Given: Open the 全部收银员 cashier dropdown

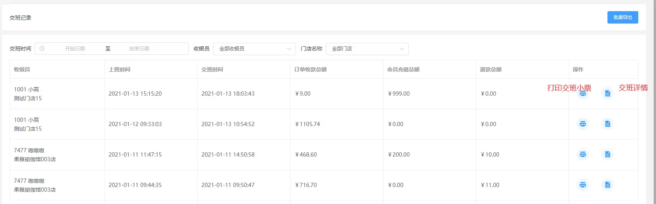Looking at the screenshot, I should 254,49.
